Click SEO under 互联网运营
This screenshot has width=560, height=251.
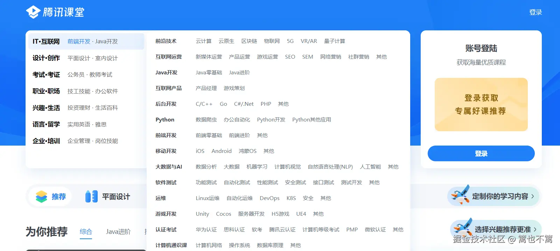[x=290, y=57]
